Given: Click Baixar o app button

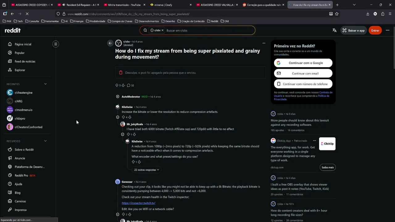Looking at the screenshot, I should click(x=353, y=30).
